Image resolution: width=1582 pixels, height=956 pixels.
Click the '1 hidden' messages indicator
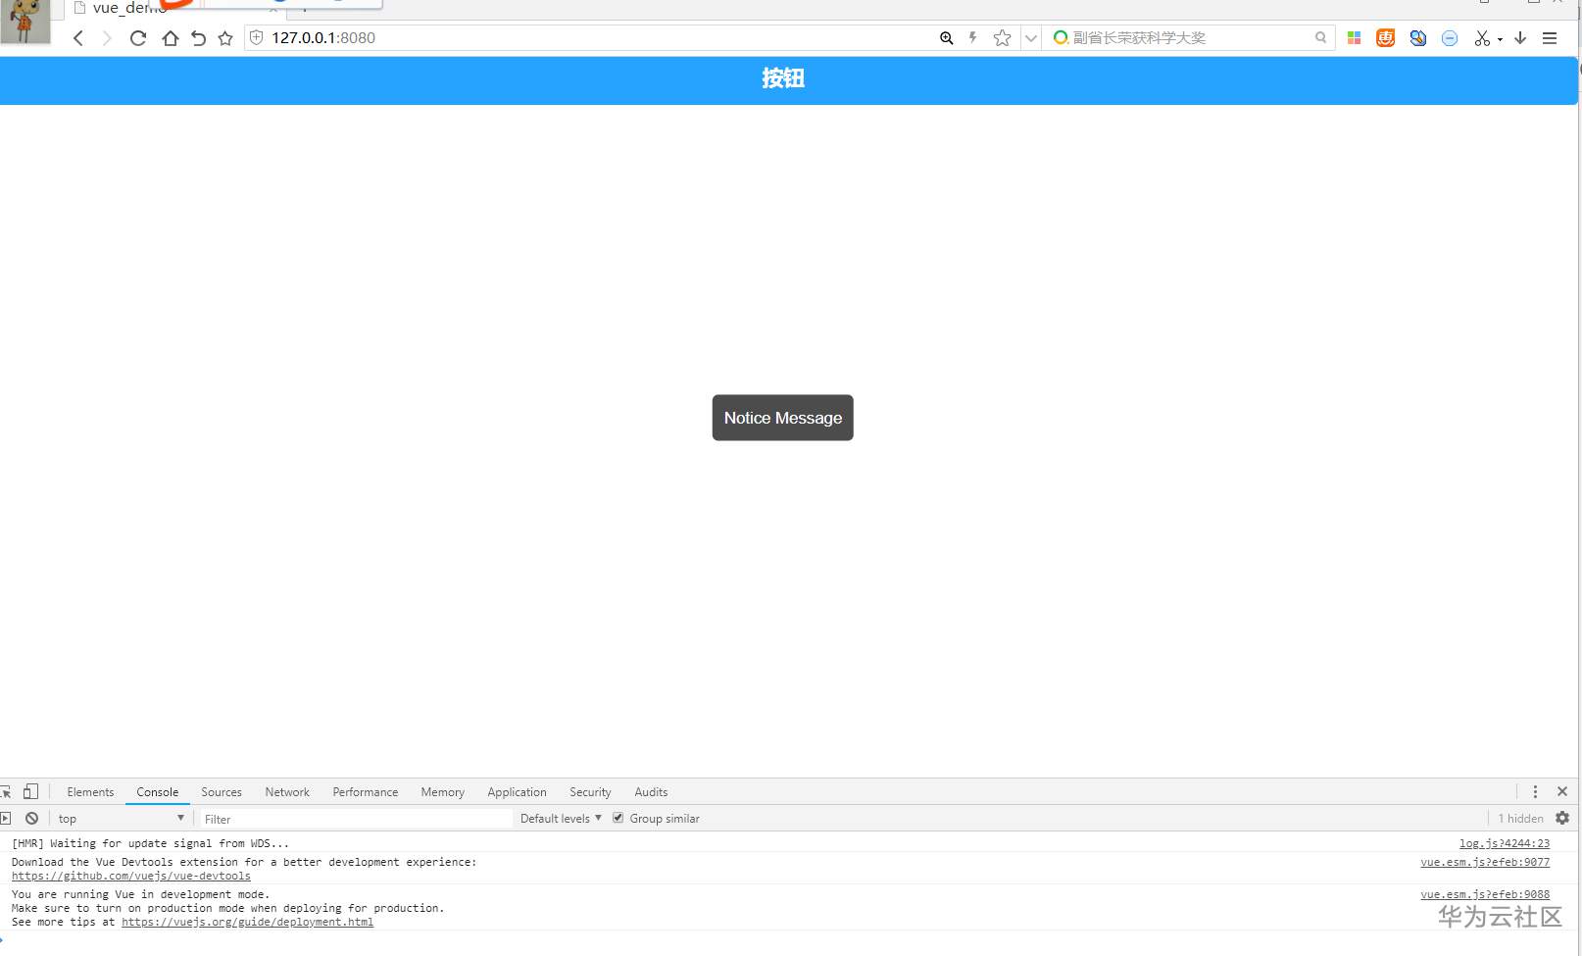(x=1520, y=819)
